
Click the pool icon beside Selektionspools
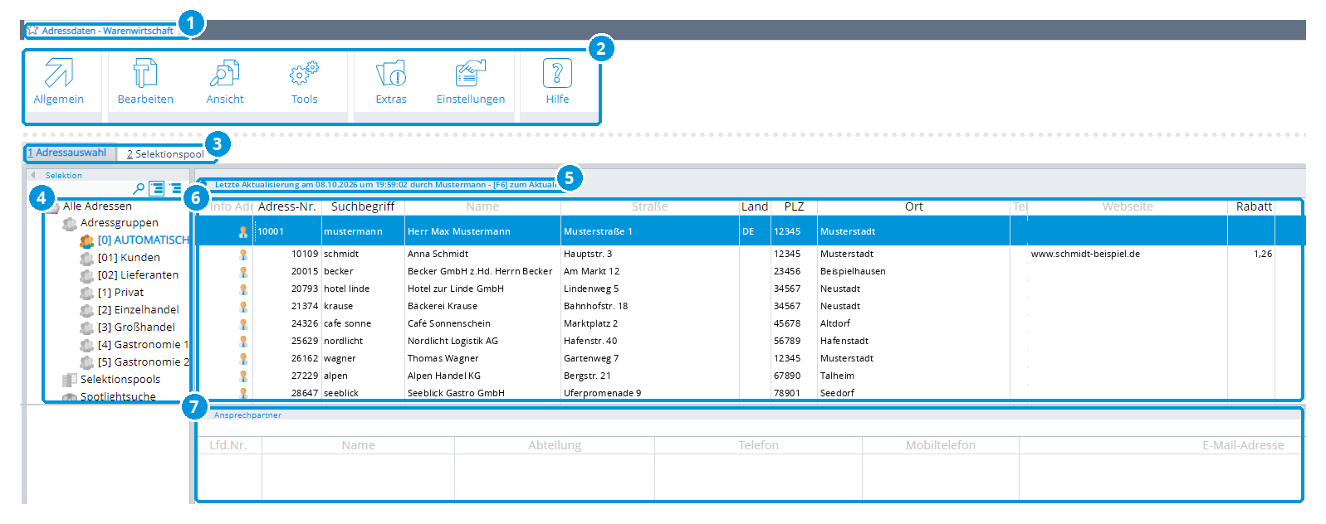point(70,380)
